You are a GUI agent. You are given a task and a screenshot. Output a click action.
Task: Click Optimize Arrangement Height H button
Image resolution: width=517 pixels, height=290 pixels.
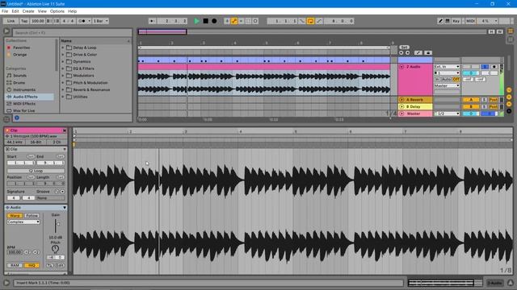pos(491,31)
